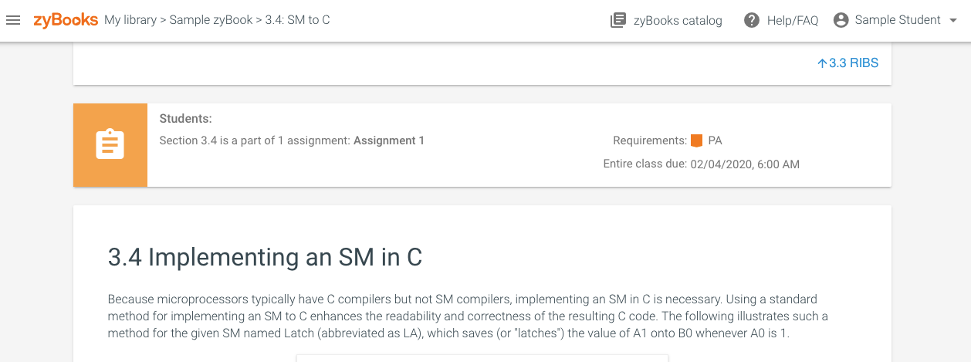Open the Sample zyBook breadcrumb link
971x362 pixels.
tap(211, 20)
